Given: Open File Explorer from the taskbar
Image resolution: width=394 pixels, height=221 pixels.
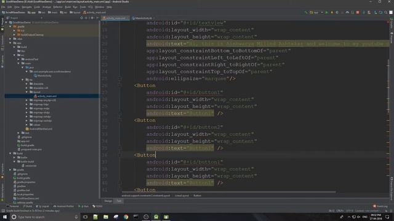Looking at the screenshot, I should (106, 217).
